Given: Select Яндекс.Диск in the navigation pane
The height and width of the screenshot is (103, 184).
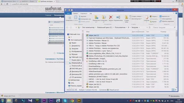Looking at the screenshot, I should (x=76, y=60).
